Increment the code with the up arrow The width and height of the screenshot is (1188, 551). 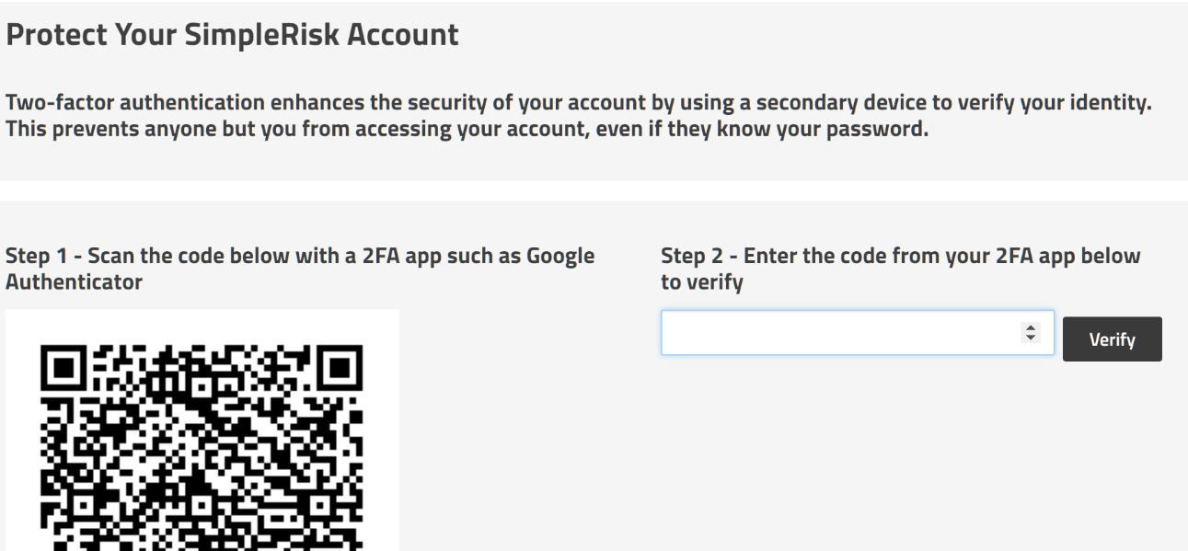[1030, 327]
